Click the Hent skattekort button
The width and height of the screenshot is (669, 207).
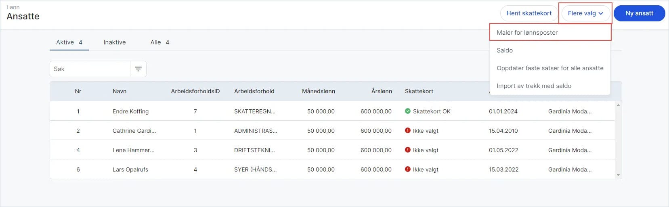(529, 13)
